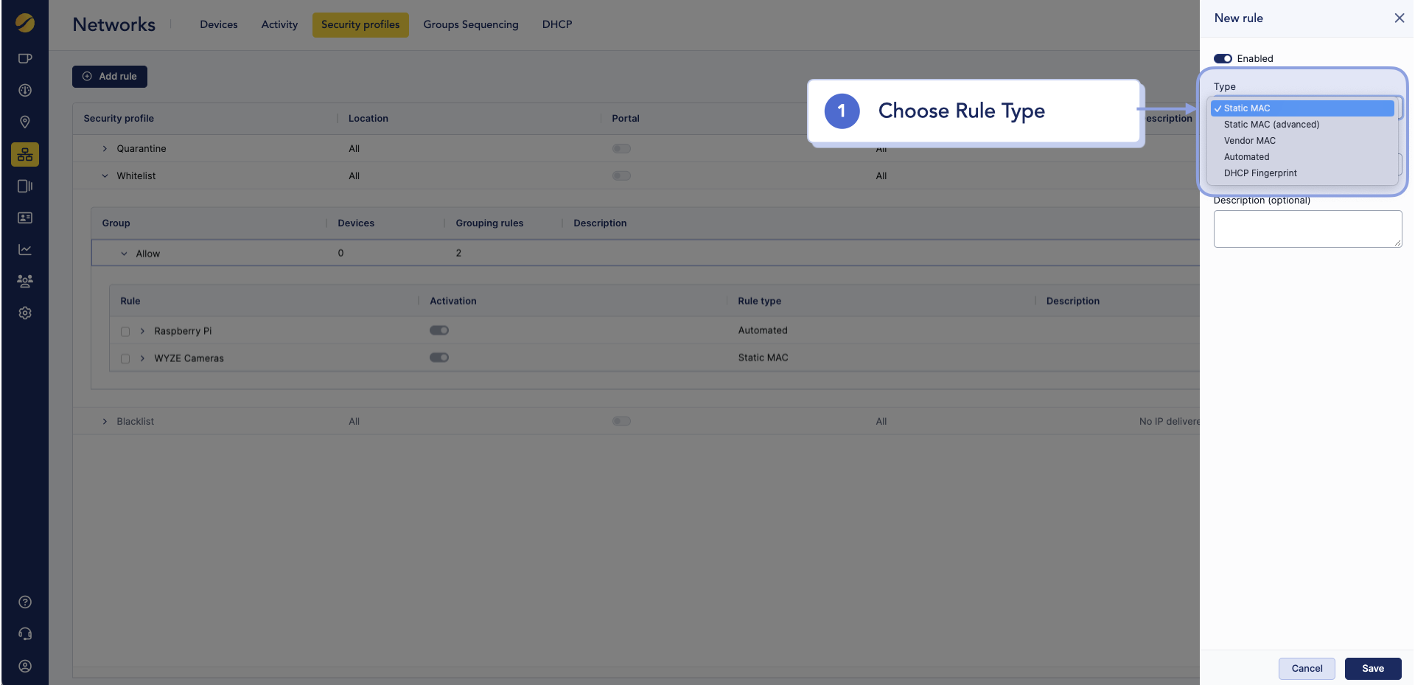This screenshot has height=685, width=1415.
Task: Open the networks icon in sidebar
Action: (x=25, y=154)
